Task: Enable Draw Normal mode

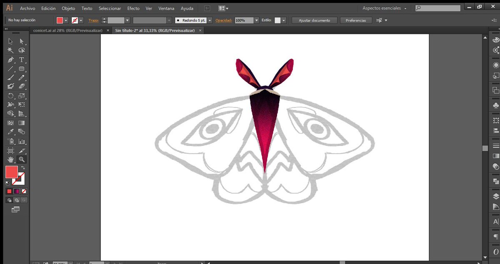Action: click(x=9, y=200)
